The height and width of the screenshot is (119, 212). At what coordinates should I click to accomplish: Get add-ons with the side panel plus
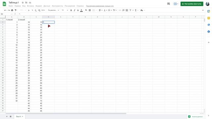[x=209, y=42]
